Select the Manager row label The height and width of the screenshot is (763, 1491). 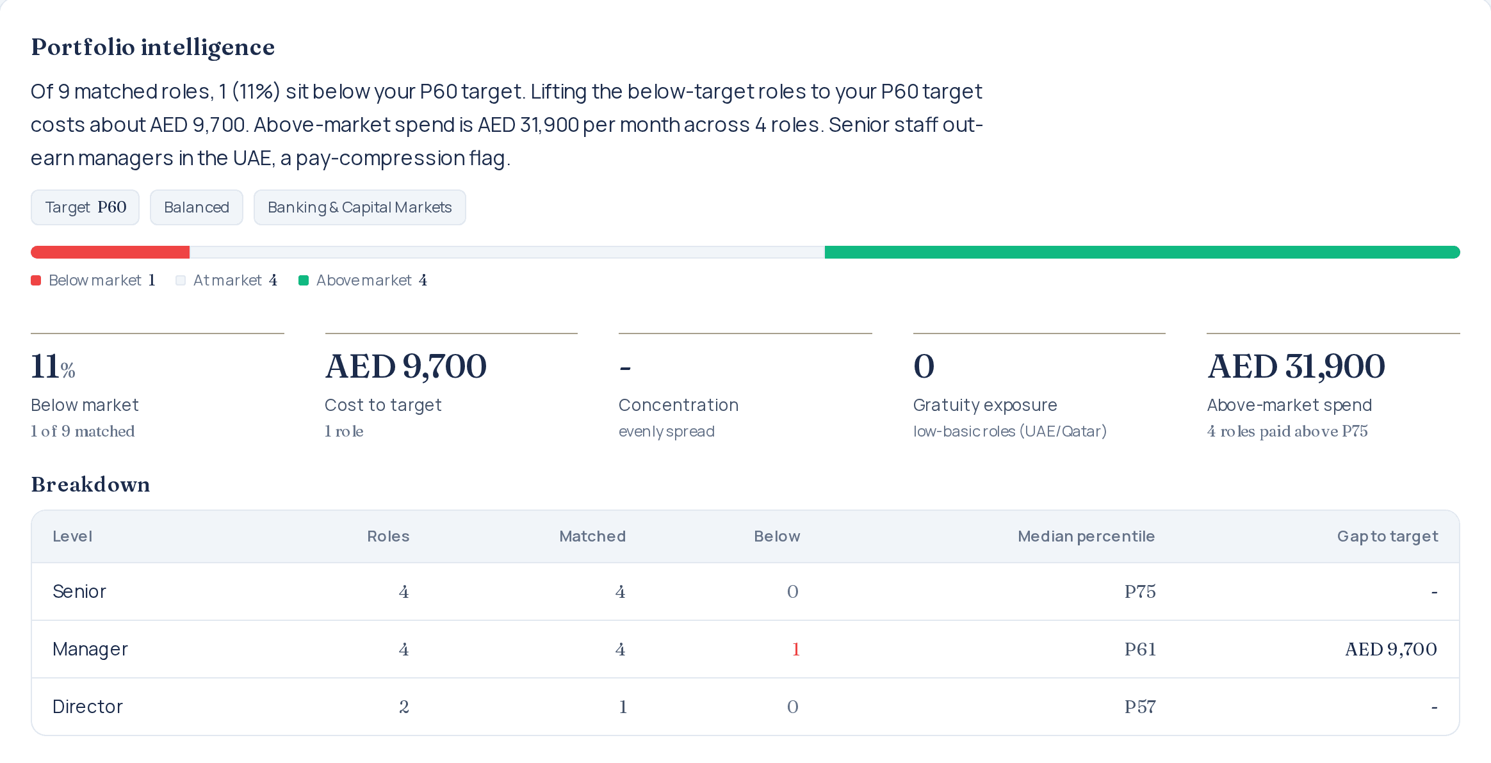coord(90,649)
